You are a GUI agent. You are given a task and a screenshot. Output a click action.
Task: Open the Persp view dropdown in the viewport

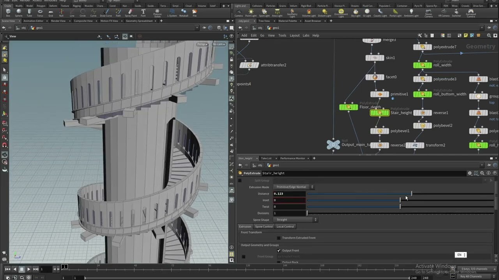(x=202, y=44)
